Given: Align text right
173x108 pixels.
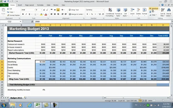Looking at the screenshot, I should click(58, 14).
